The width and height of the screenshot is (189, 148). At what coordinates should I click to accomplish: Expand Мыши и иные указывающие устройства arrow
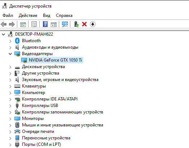[x=10, y=126]
